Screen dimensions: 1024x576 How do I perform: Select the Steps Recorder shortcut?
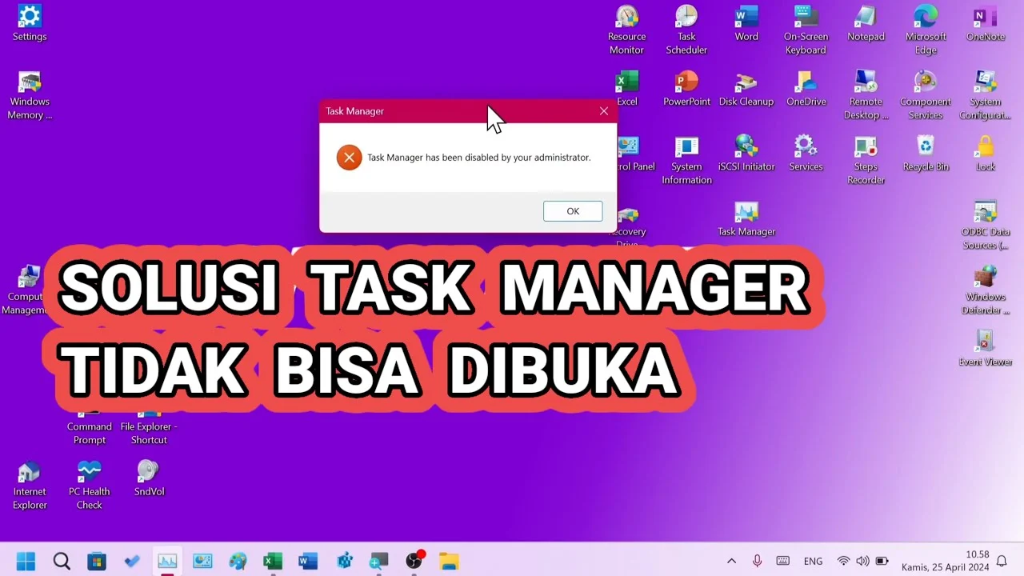pyautogui.click(x=866, y=160)
